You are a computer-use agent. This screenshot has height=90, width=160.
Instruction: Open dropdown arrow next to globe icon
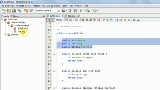pyautogui.click(x=67, y=10)
